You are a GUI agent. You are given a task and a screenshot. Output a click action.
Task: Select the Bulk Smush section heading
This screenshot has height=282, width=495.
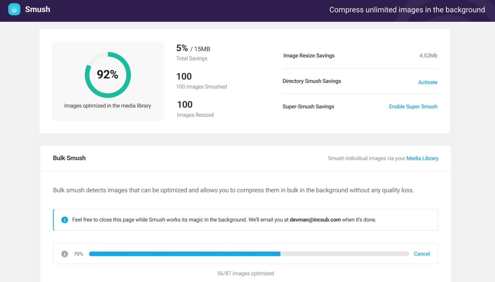tap(69, 158)
